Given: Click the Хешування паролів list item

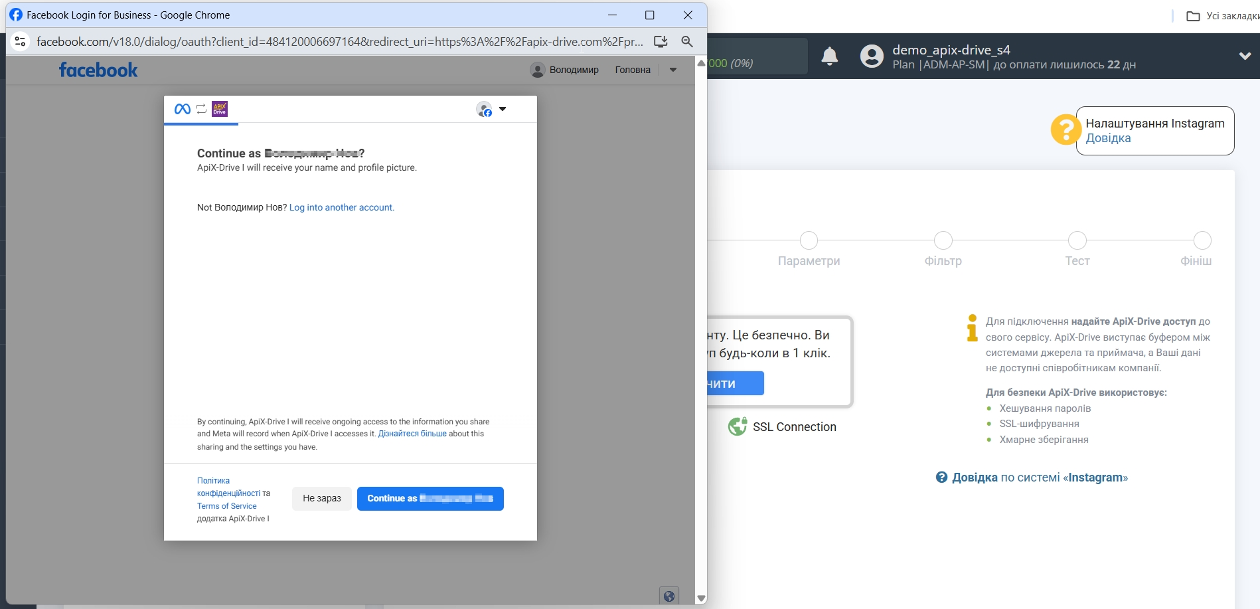Looking at the screenshot, I should pyautogui.click(x=1045, y=408).
